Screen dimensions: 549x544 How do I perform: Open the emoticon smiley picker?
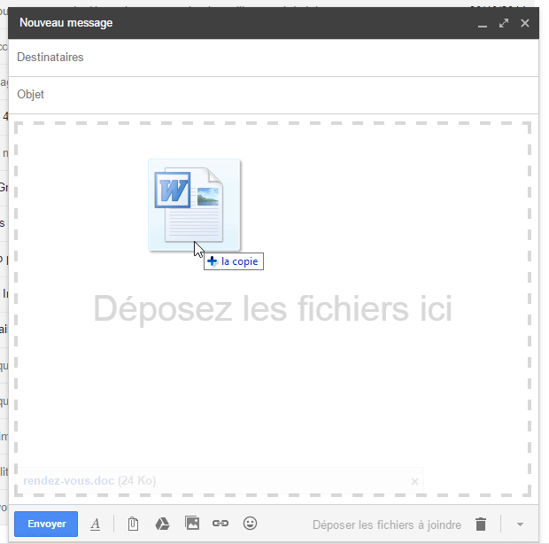[250, 524]
